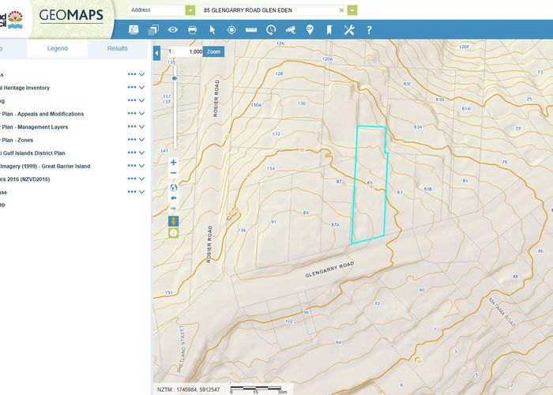Select the Heritage Inventory layer name
Screen dimensions: 553x395
[24, 88]
